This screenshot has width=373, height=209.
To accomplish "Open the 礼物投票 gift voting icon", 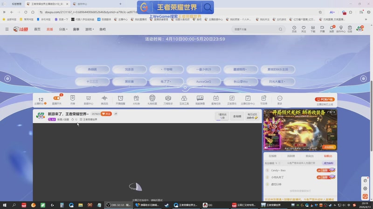I will [x=152, y=100].
